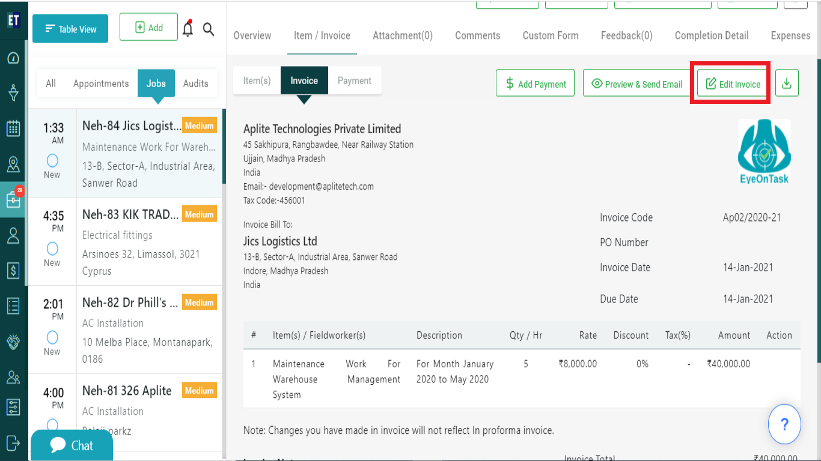Click Medium priority tag on Neh-82
The image size is (821, 461).
[x=200, y=303]
